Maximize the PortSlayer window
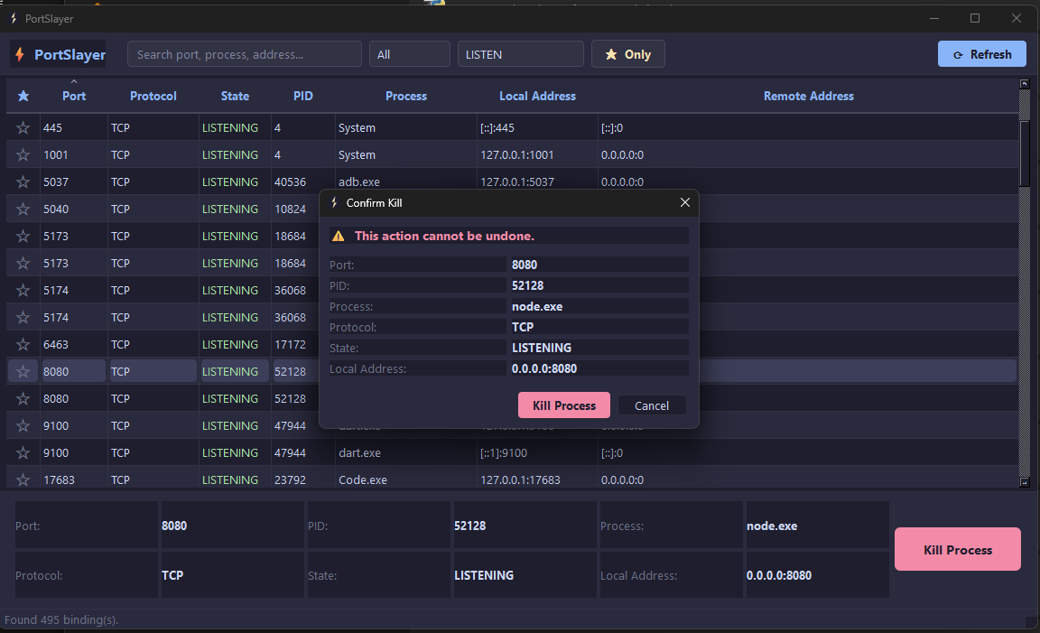Image resolution: width=1040 pixels, height=633 pixels. [975, 18]
